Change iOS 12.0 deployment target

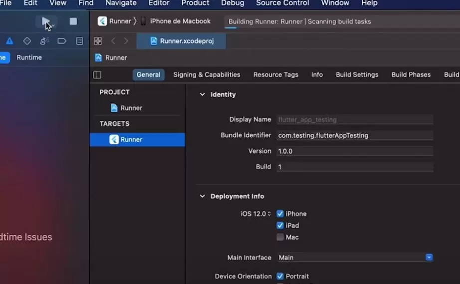256,214
